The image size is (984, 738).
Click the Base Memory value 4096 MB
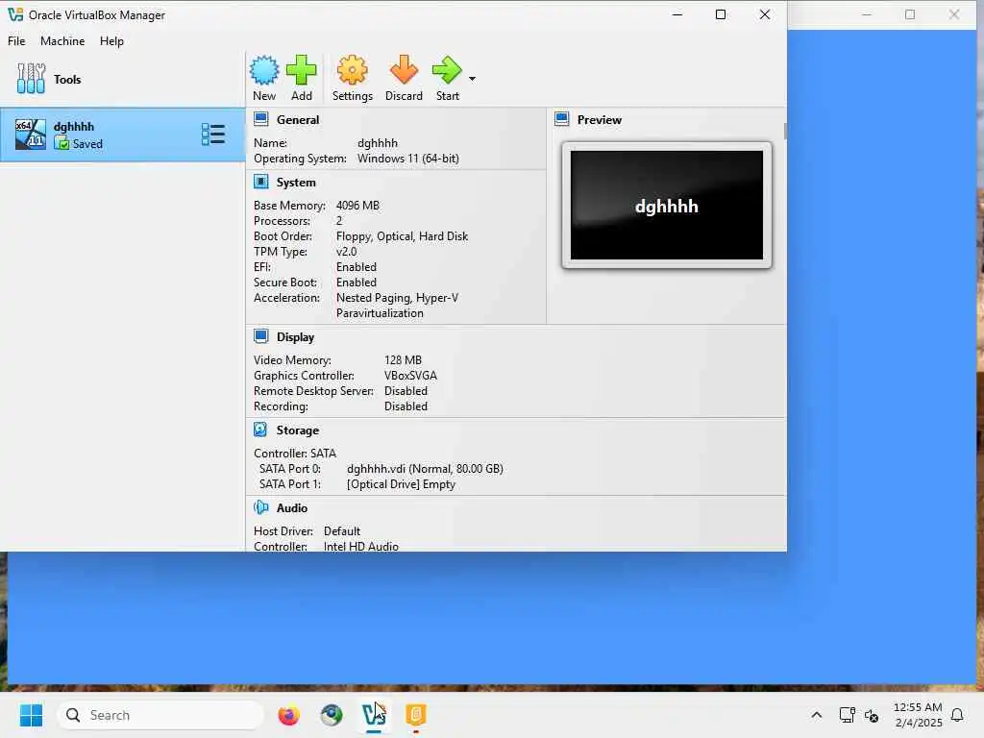click(357, 206)
